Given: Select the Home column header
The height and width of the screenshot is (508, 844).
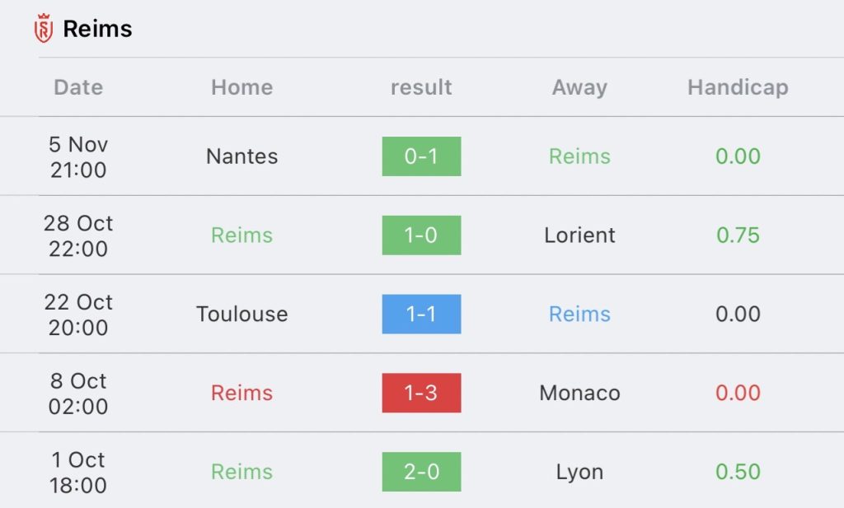Looking at the screenshot, I should [x=242, y=87].
